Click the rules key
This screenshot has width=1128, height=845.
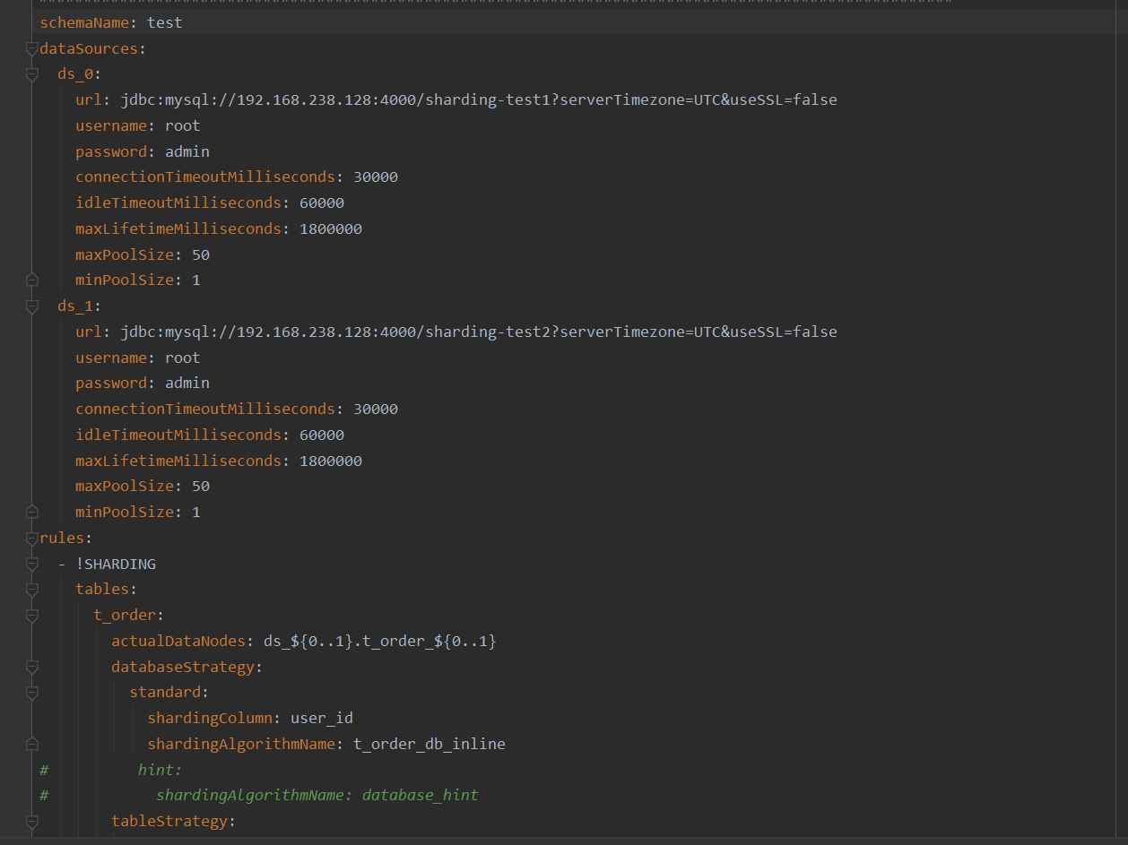point(62,539)
